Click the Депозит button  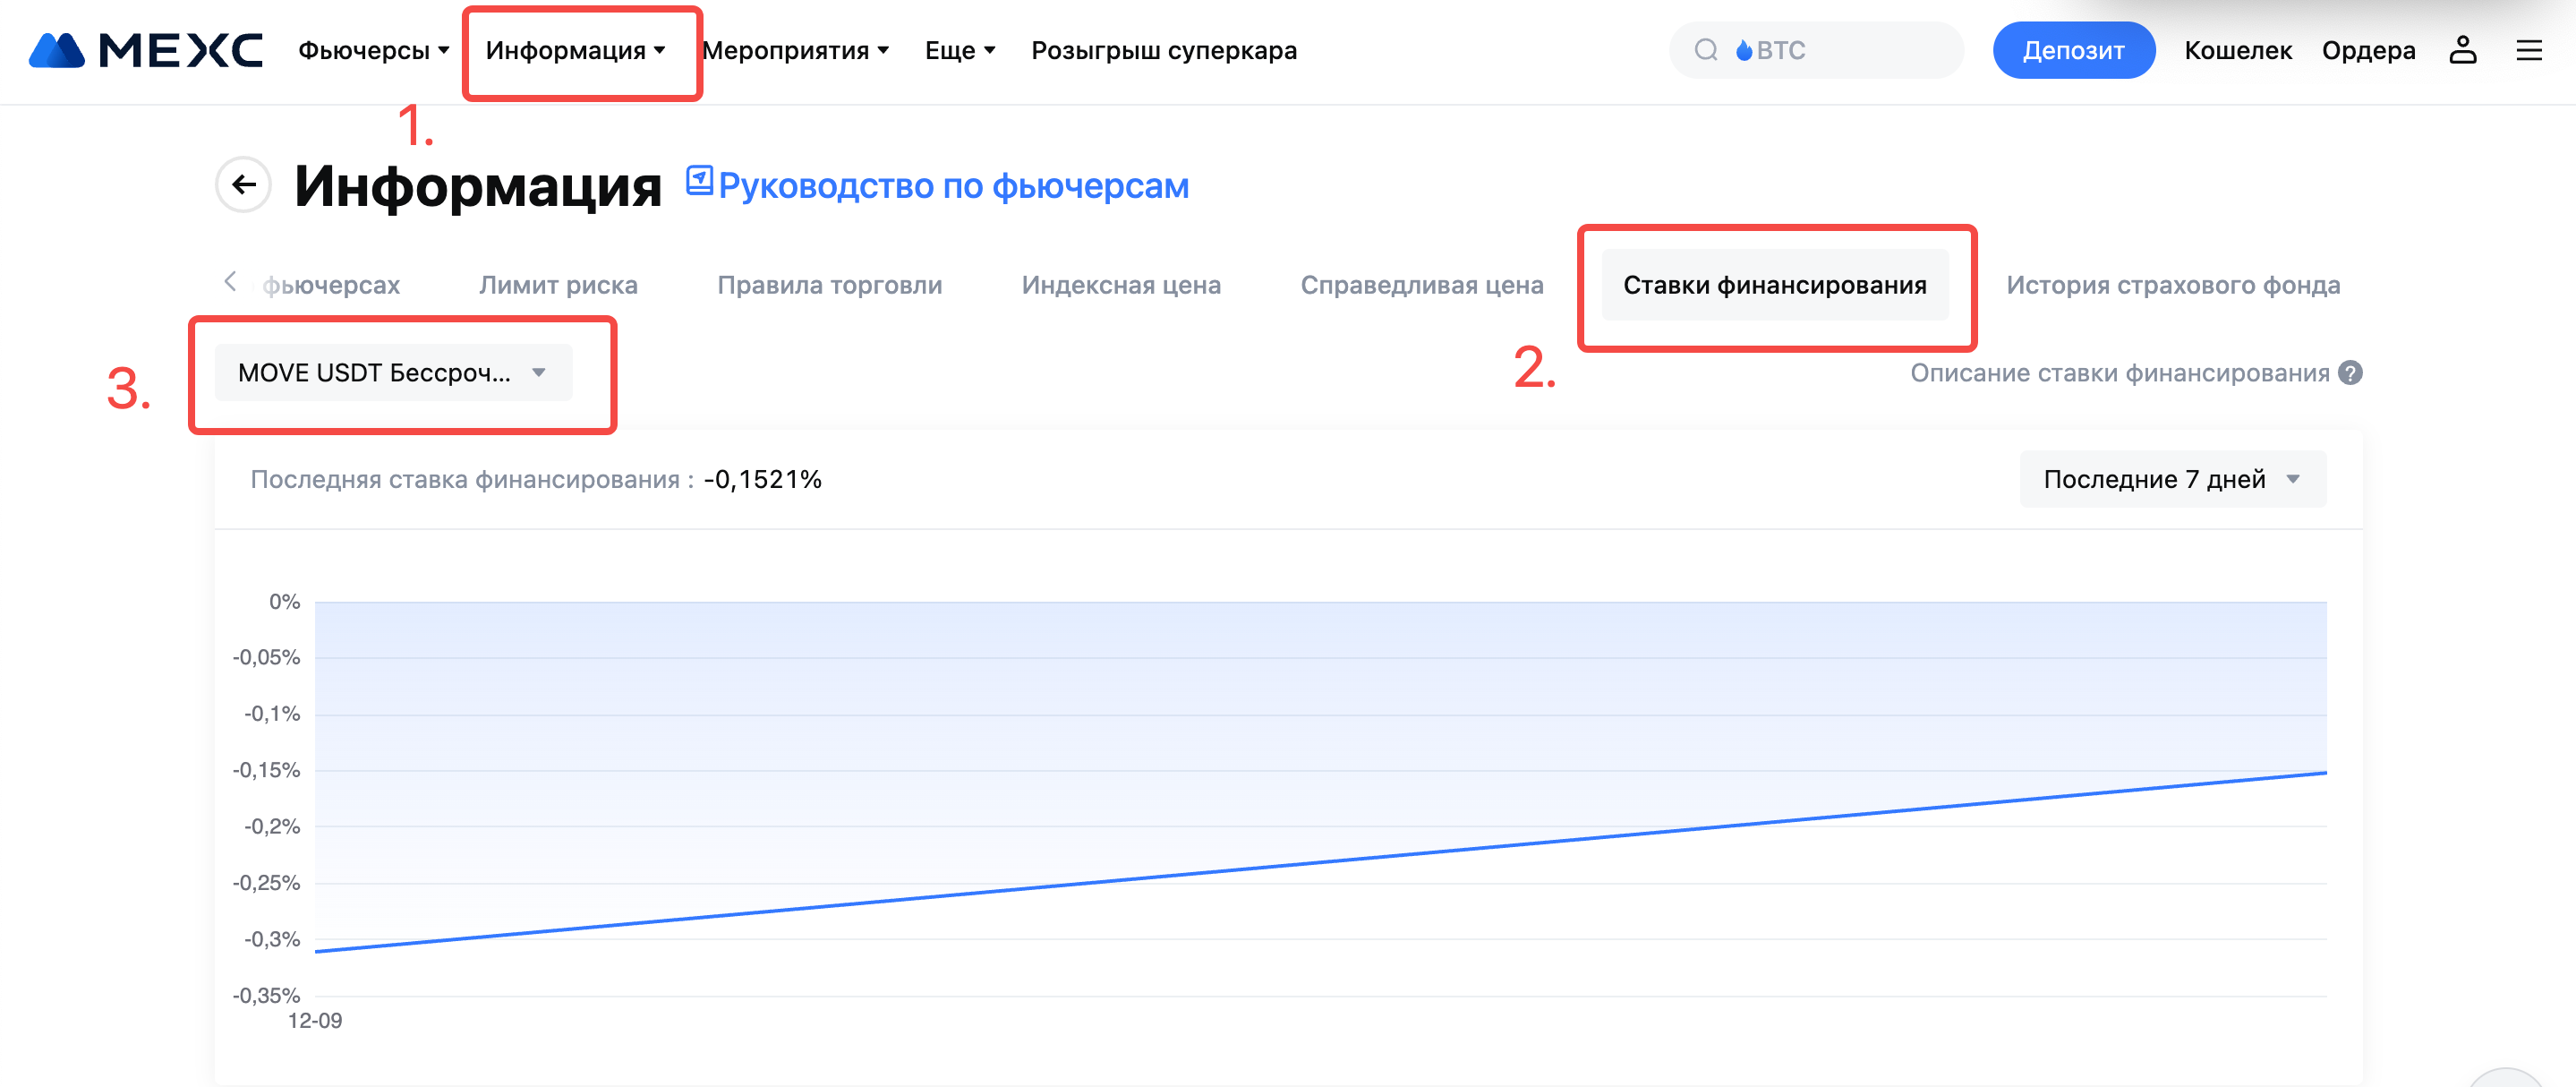[2073, 50]
